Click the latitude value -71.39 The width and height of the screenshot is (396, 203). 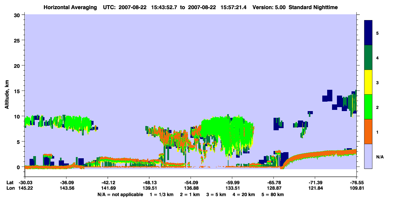(315, 183)
